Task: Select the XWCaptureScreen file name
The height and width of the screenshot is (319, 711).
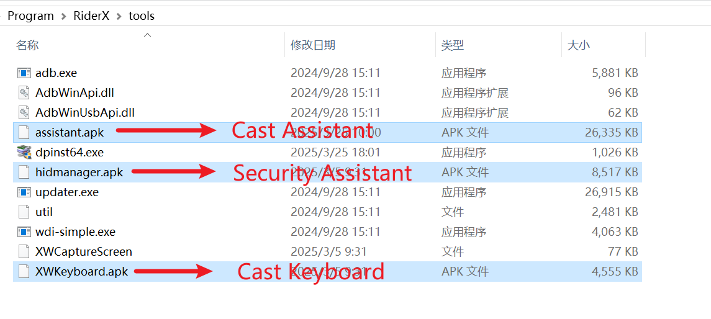Action: pos(84,251)
